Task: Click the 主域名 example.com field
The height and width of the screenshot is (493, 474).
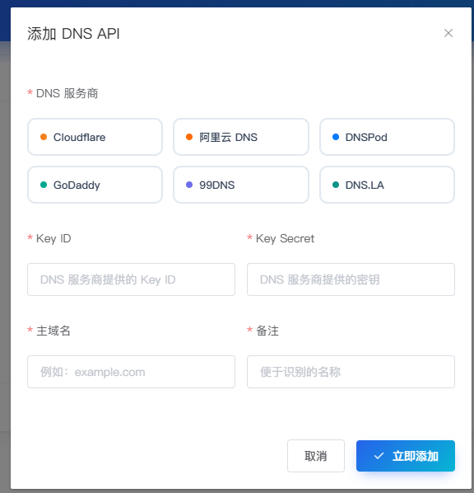Action: [x=131, y=372]
